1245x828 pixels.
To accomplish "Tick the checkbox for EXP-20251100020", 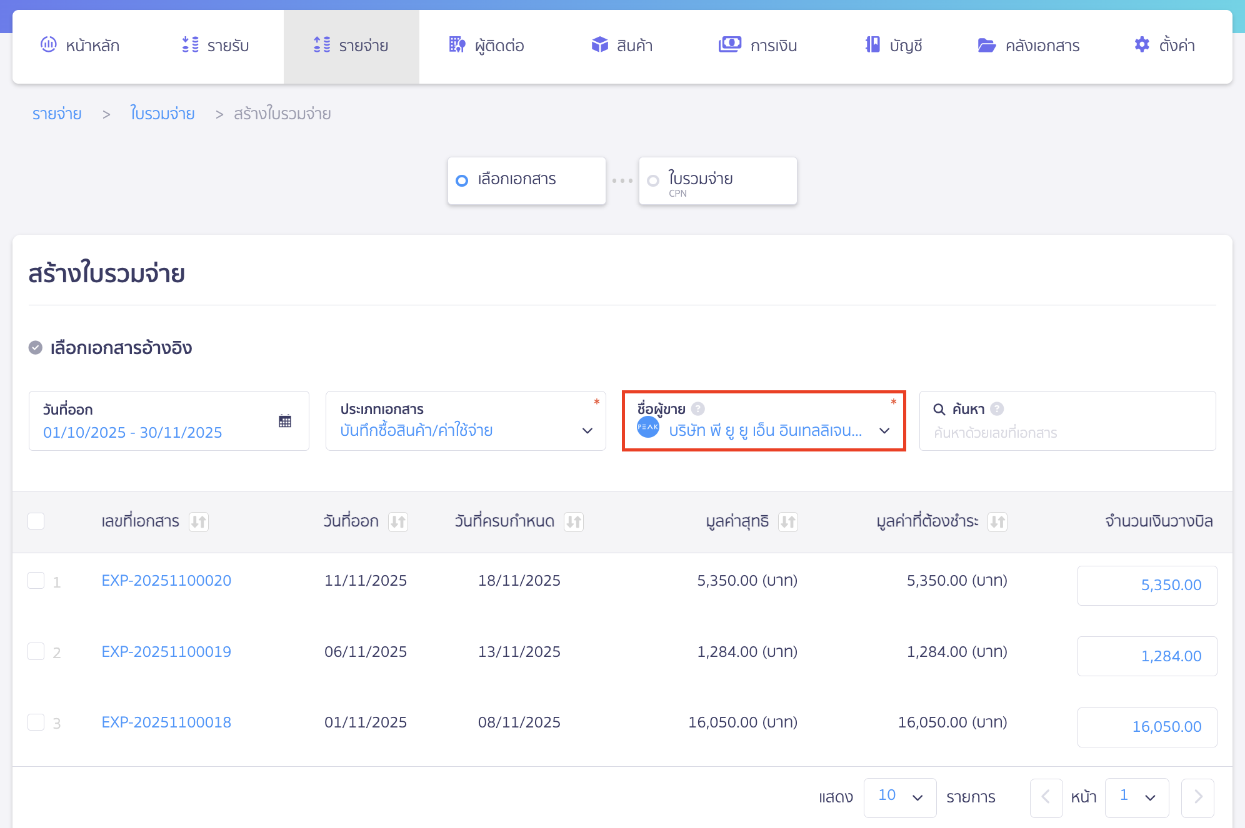I will click(x=36, y=581).
